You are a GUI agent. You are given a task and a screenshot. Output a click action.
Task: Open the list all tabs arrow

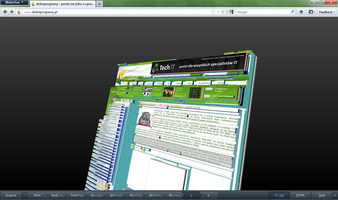[x=303, y=3]
